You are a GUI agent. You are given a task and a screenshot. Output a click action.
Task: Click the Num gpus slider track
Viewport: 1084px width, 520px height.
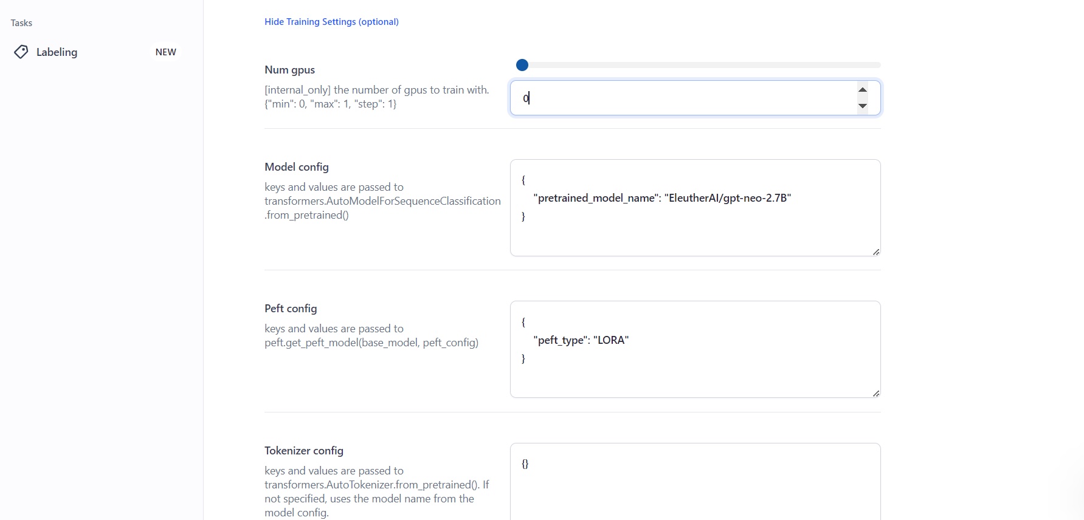point(699,65)
